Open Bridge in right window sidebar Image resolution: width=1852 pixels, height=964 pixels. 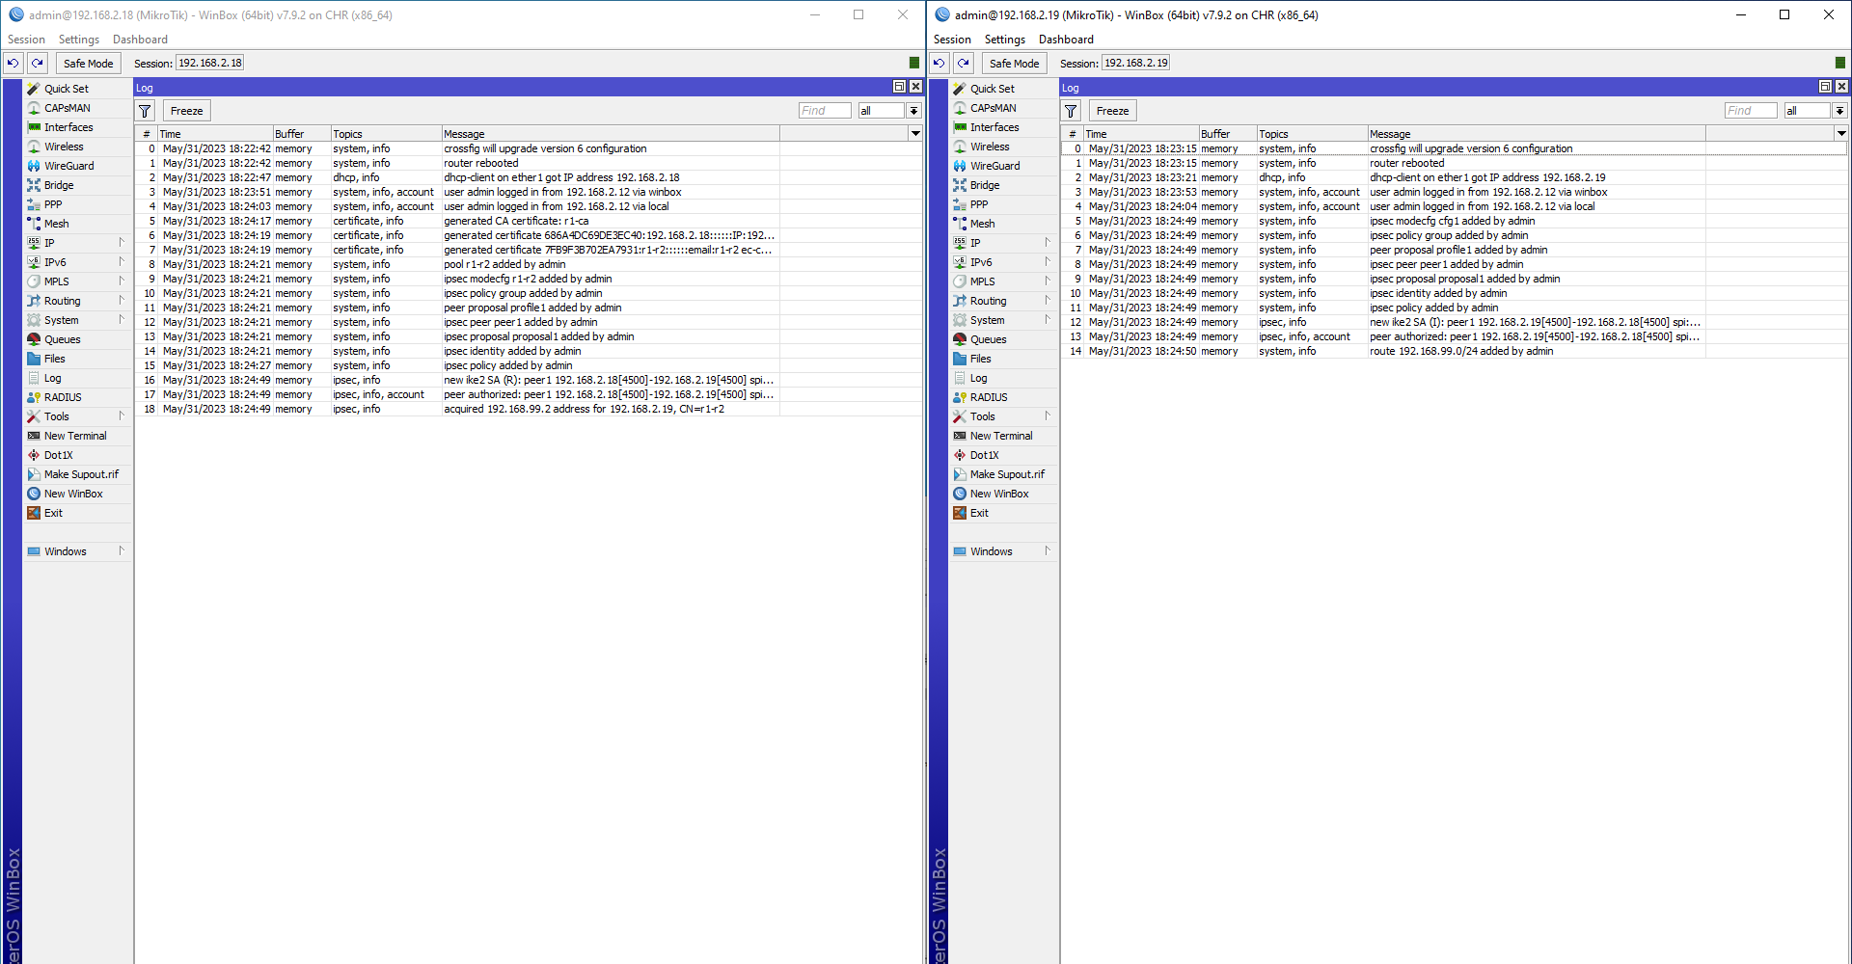tap(984, 185)
